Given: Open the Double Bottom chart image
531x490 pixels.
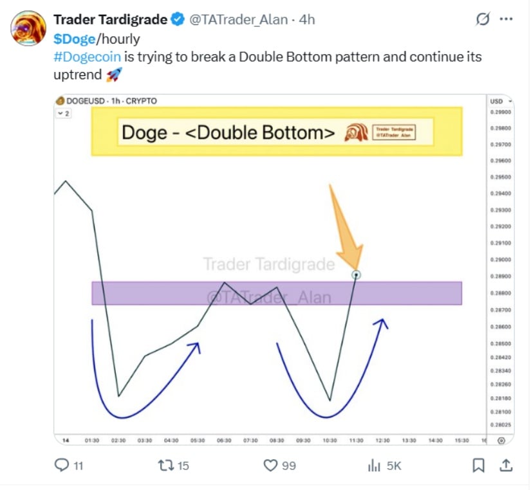Looking at the screenshot, I should tap(284, 269).
